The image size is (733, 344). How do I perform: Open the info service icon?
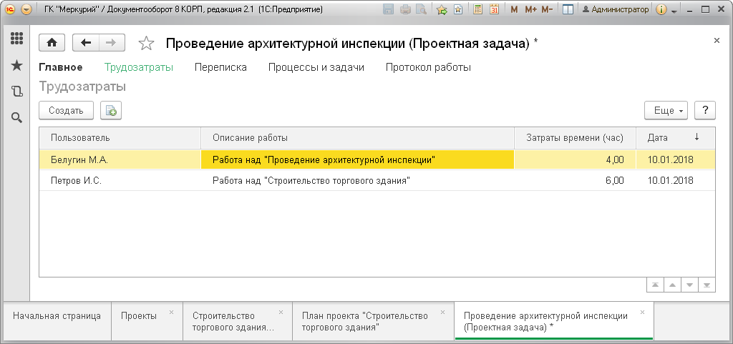click(661, 9)
